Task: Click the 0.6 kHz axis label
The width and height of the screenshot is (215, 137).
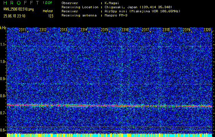Action: point(3,130)
